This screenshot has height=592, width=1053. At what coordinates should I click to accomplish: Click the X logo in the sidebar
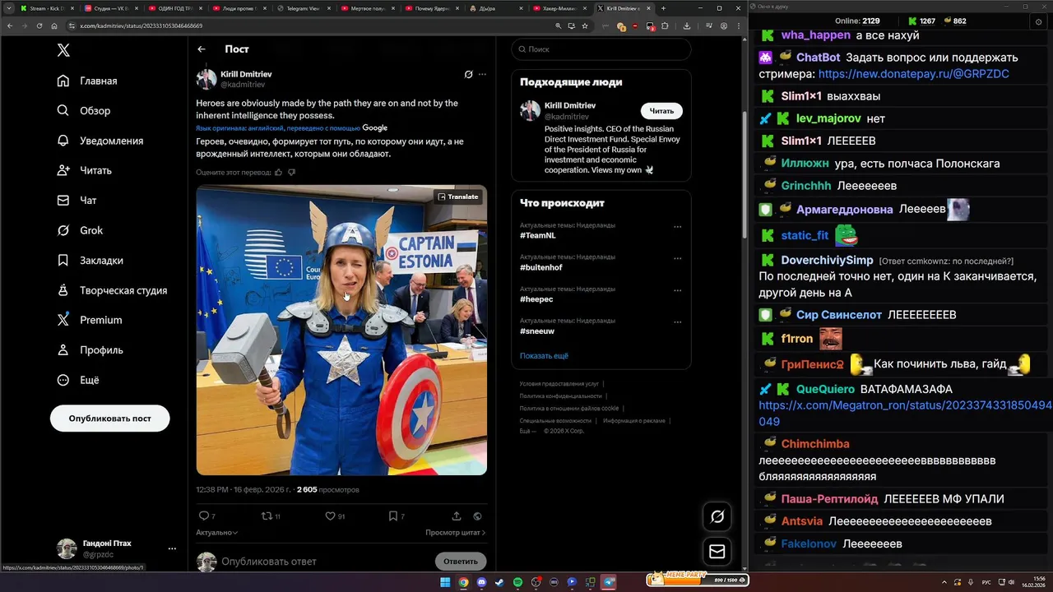63,50
